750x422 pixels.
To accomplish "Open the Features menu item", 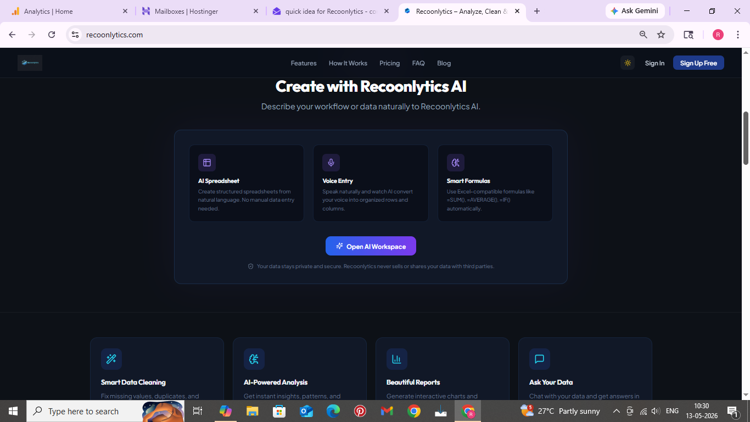I will tap(304, 63).
